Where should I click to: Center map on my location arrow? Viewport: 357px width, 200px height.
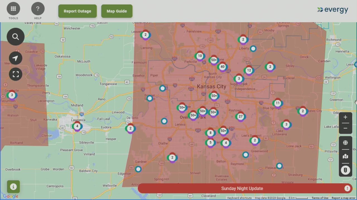click(16, 58)
